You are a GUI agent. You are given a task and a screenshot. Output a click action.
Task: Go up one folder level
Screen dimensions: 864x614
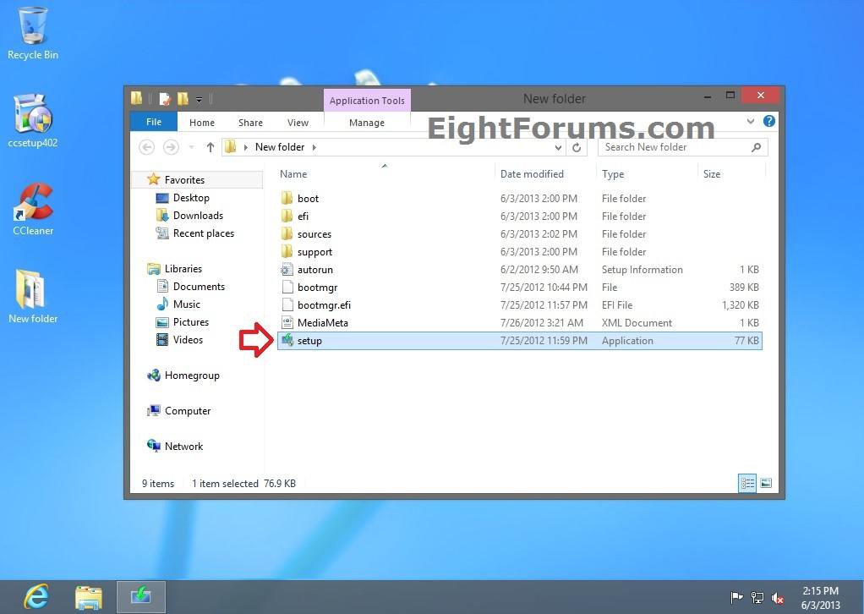211,147
